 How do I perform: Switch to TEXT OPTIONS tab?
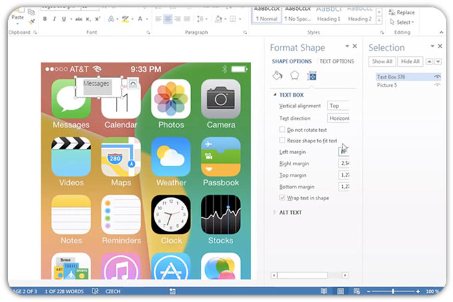tap(336, 61)
